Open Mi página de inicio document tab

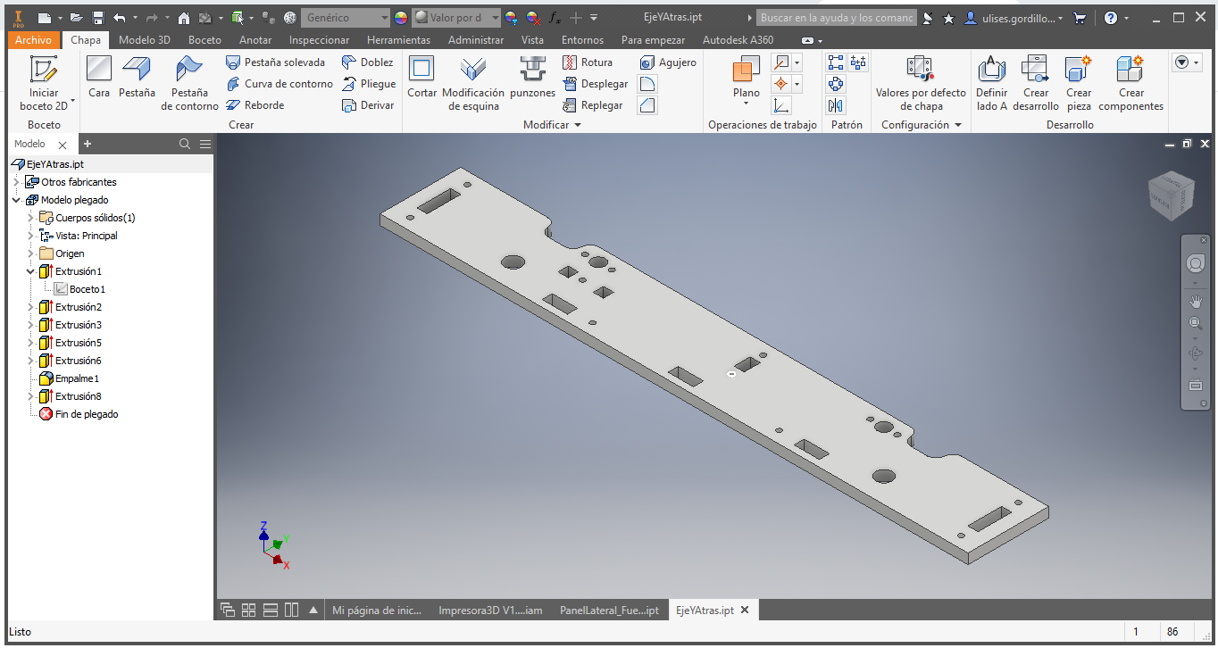[x=376, y=611]
